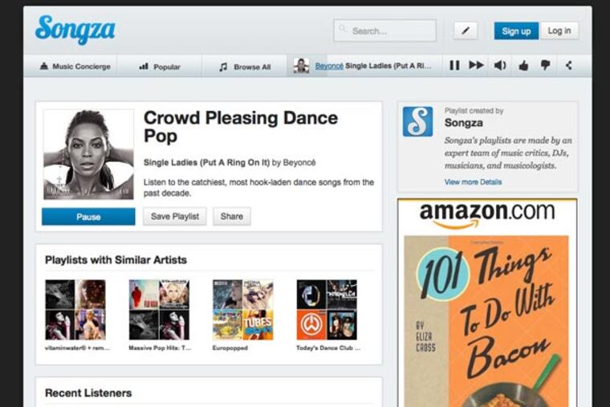Click the vitaminwater playlist label text
Viewport: 610px width, 407px height.
pyautogui.click(x=77, y=348)
